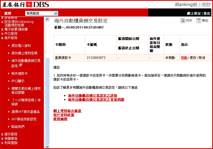Image resolution: width=213 pixels, height=149 pixels.
Task: Click 取消 in the 指示 column
Action: 202,58
